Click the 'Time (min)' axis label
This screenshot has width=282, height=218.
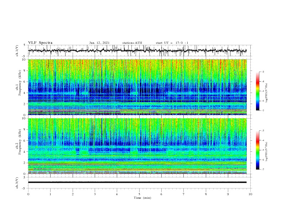coord(142,198)
